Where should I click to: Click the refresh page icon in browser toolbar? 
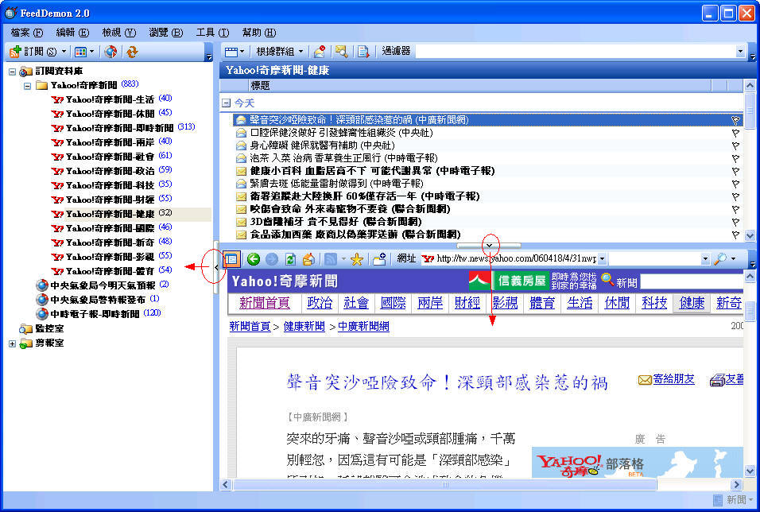point(290,259)
